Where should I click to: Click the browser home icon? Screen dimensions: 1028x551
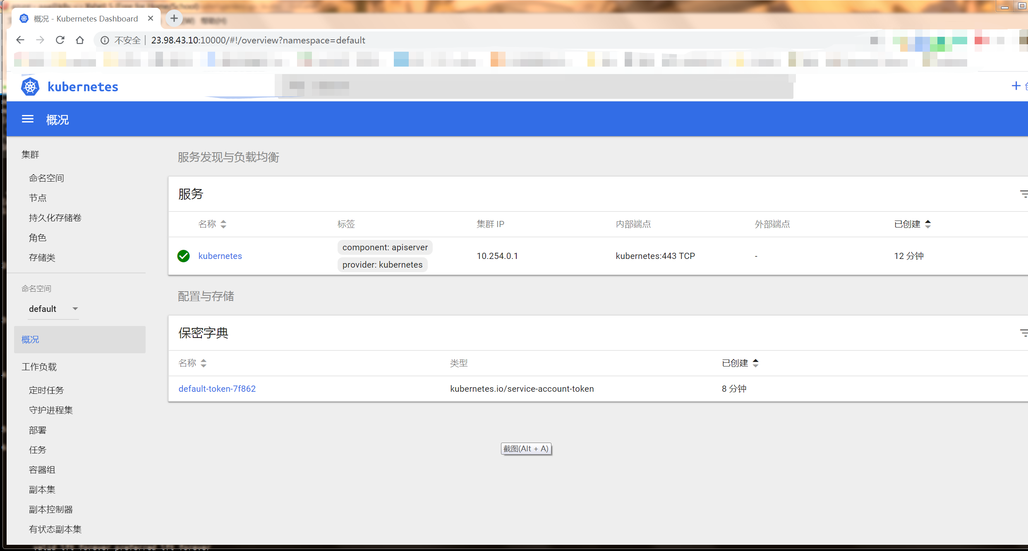point(80,40)
